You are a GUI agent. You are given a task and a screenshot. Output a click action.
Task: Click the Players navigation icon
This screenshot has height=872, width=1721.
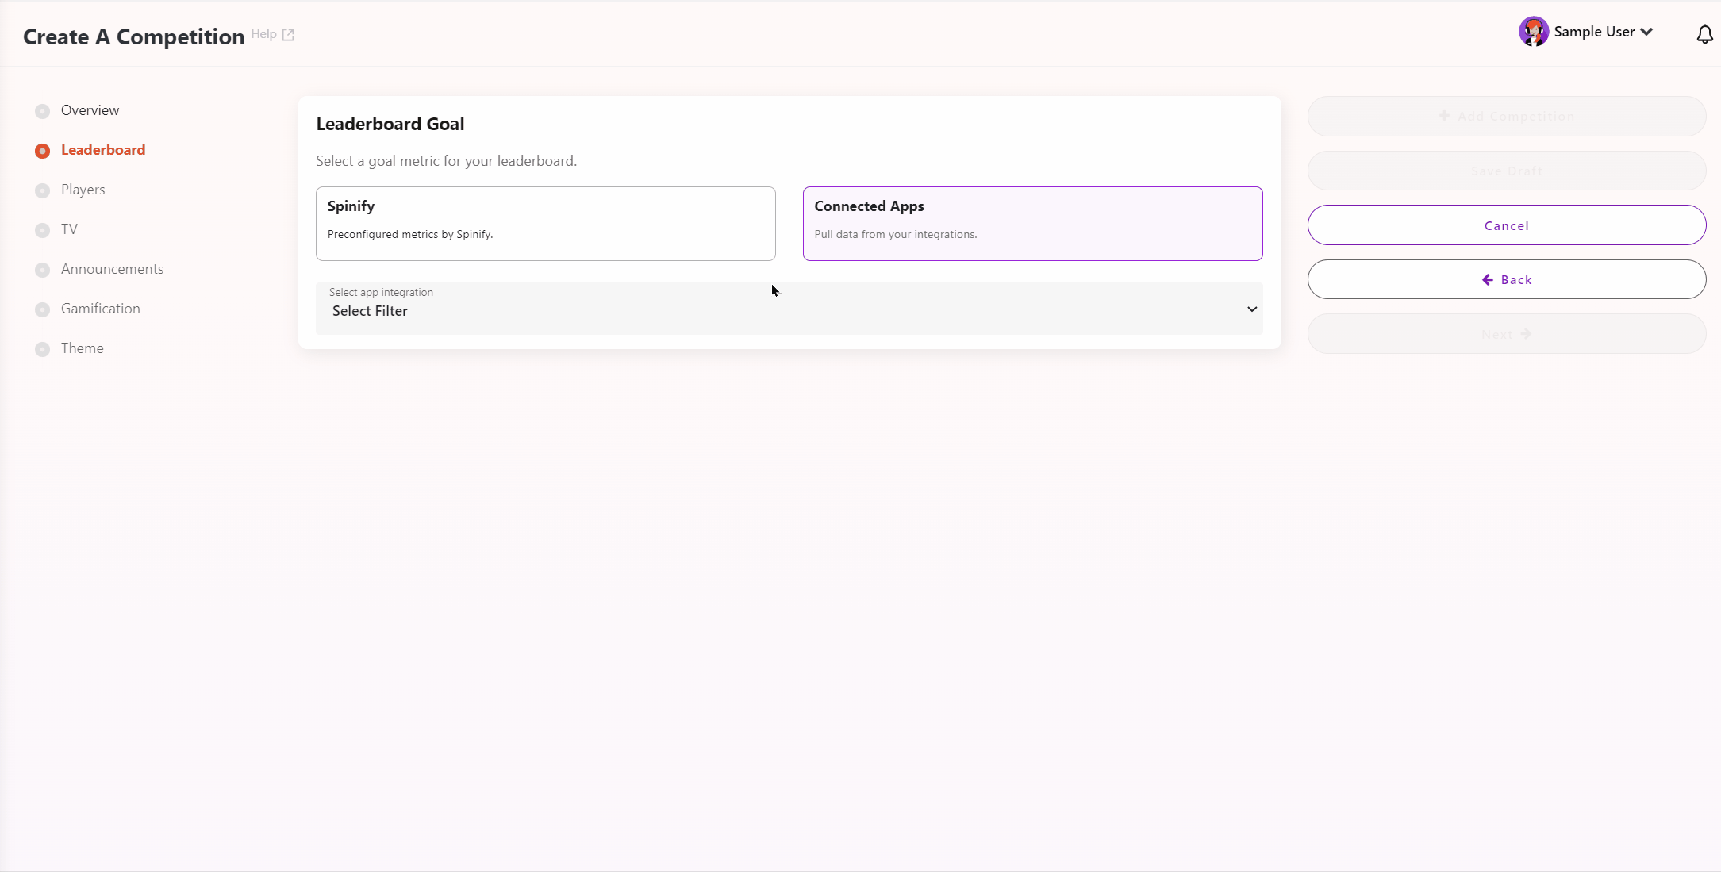(x=42, y=189)
